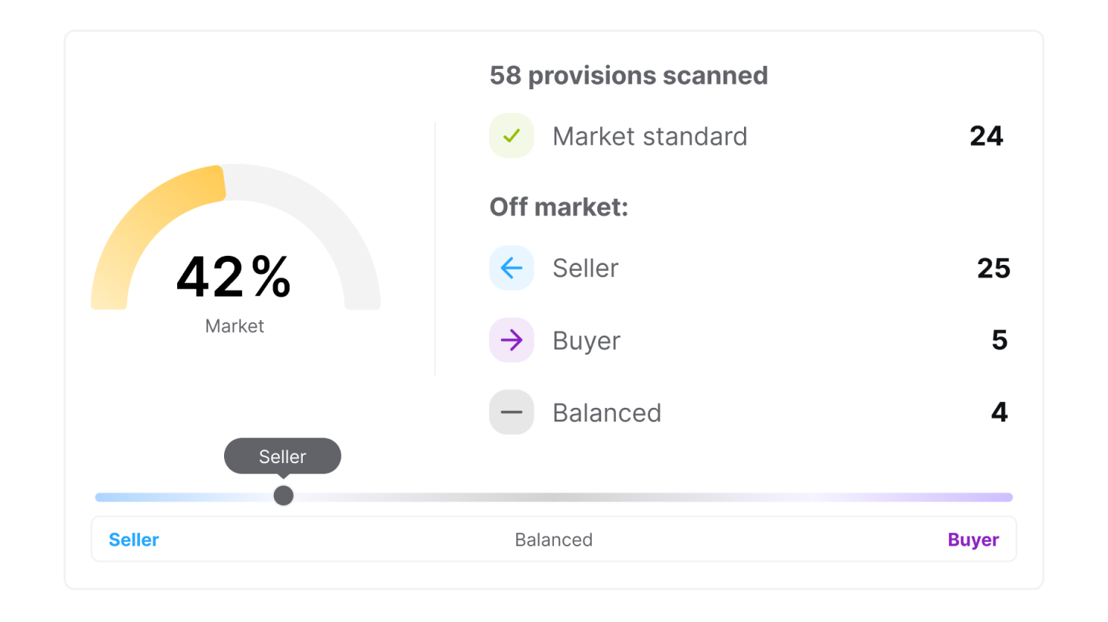Choose the Balanced label under the slider
The image size is (1108, 622).
click(553, 540)
